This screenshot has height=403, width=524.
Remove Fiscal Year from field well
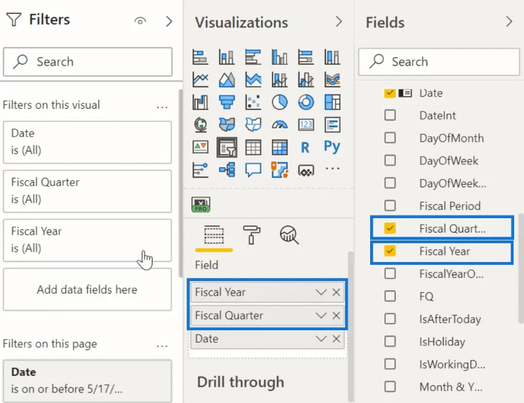(x=336, y=292)
